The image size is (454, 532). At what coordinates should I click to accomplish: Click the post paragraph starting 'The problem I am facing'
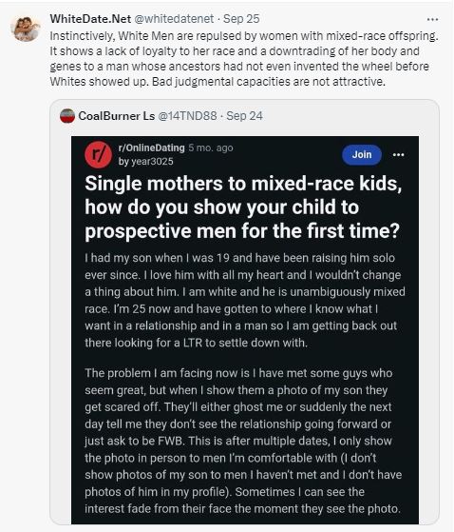click(x=243, y=441)
